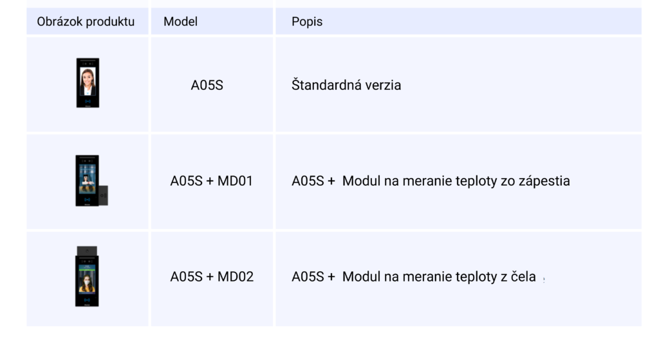The image size is (659, 340).
Task: Click the card reader symbol on the A05S device
Action: (88, 101)
